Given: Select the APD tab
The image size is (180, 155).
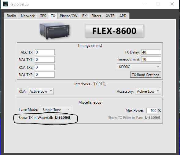Looking at the screenshot, I should (x=123, y=16).
